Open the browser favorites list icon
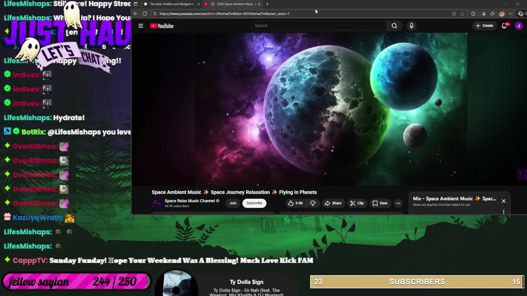Viewport: 527px width, 296px height. tap(492, 14)
